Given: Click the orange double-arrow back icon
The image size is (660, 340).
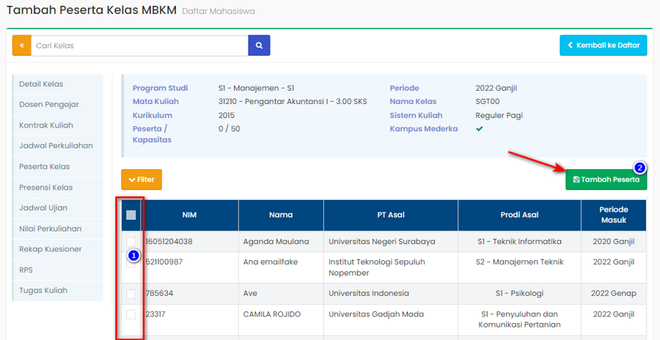Looking at the screenshot, I should 21,45.
